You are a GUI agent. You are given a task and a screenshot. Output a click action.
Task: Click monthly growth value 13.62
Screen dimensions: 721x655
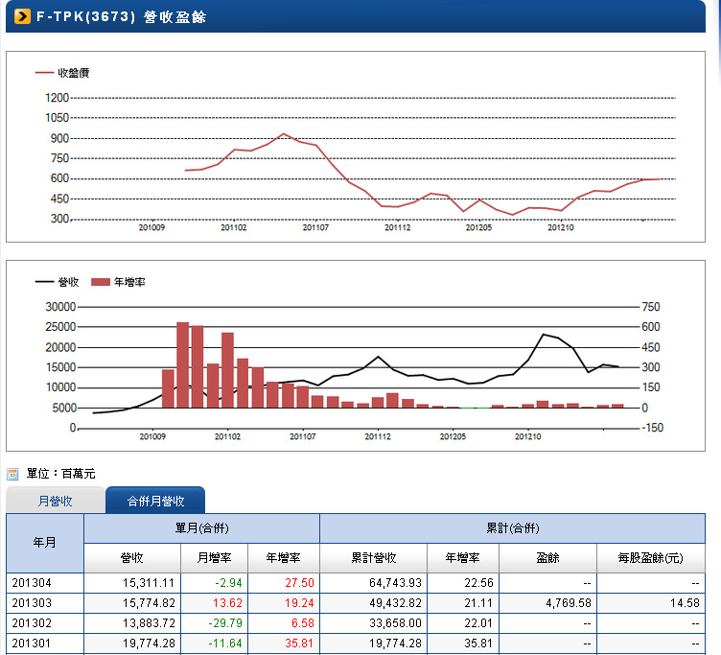(227, 603)
